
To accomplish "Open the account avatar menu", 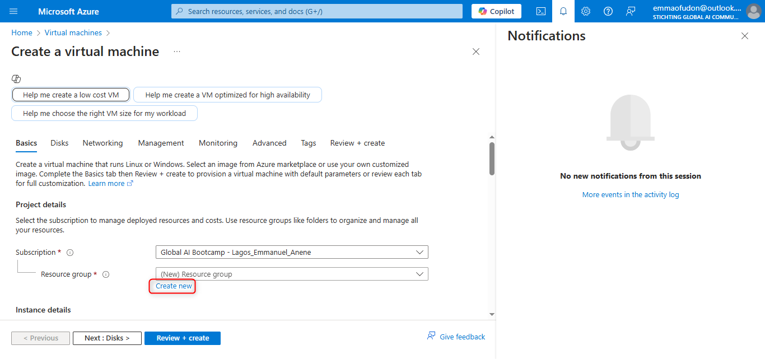I will point(753,11).
